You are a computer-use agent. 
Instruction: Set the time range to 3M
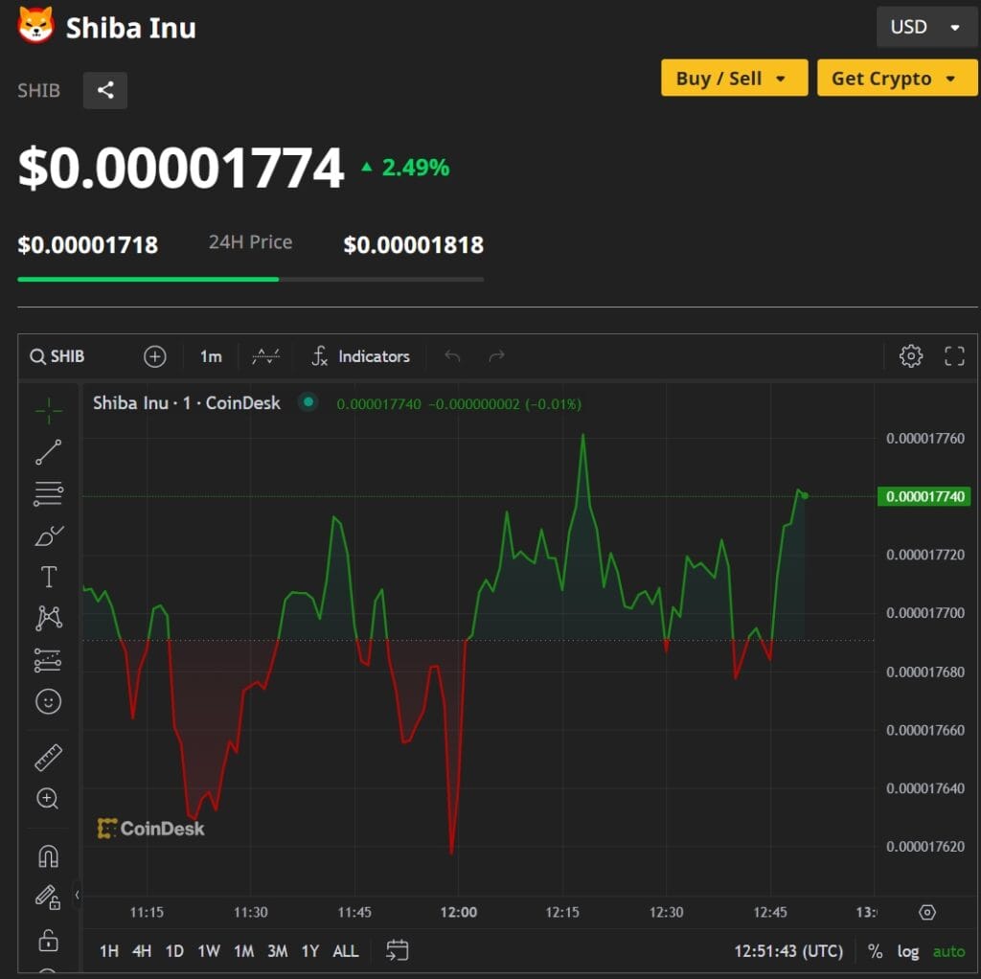pyautogui.click(x=278, y=951)
